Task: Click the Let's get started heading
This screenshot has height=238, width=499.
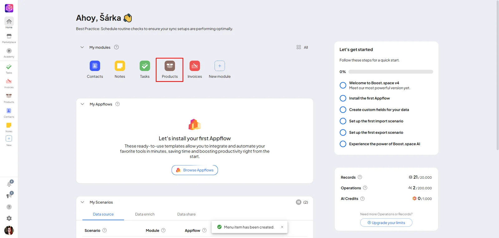Action: [356, 49]
